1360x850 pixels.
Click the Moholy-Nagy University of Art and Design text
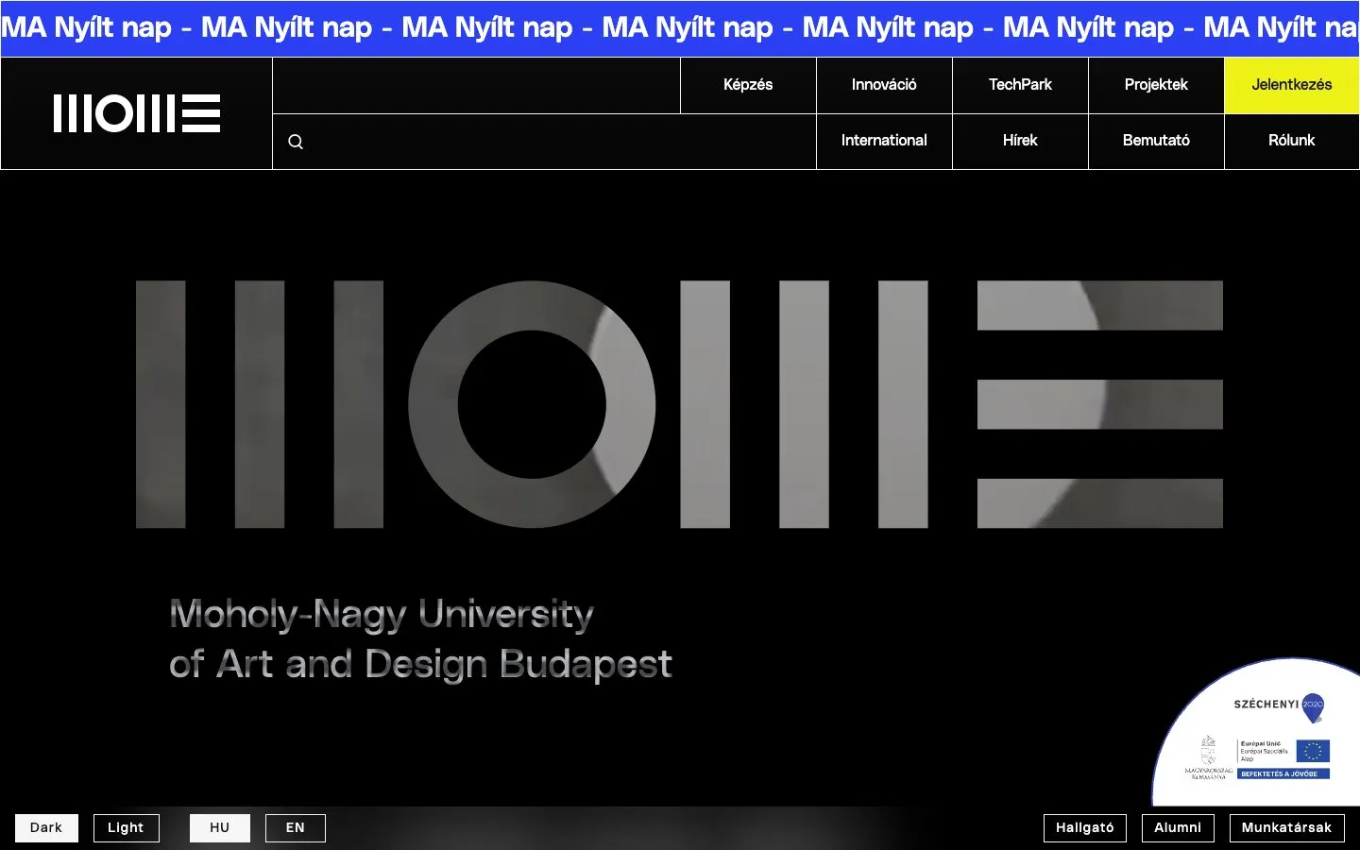pos(420,639)
